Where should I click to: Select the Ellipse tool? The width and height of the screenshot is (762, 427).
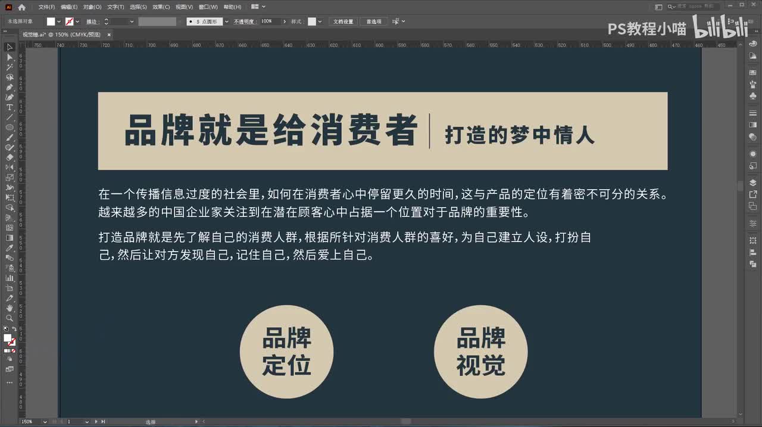(x=10, y=128)
